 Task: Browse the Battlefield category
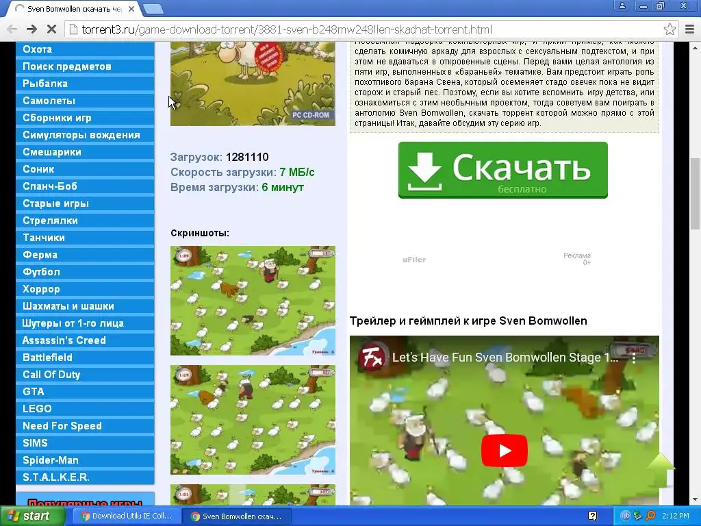[x=85, y=358]
